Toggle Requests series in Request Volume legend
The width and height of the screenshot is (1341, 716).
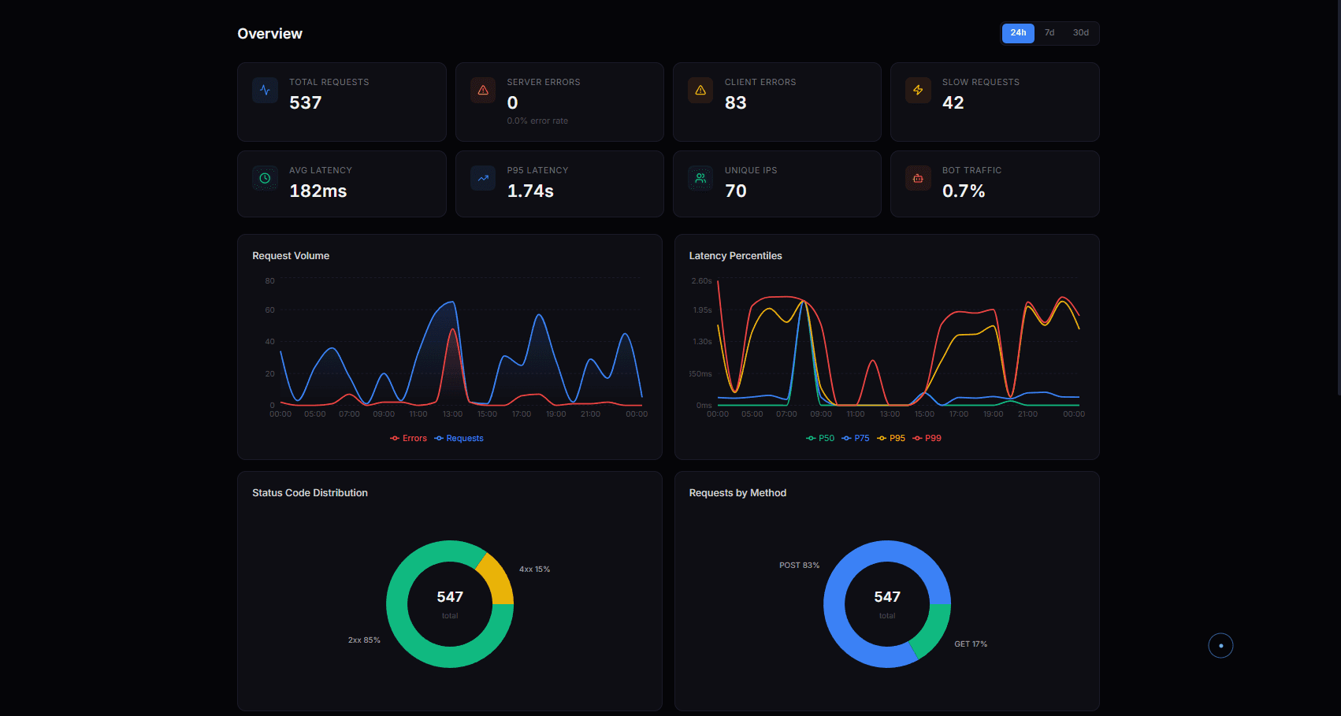(459, 439)
